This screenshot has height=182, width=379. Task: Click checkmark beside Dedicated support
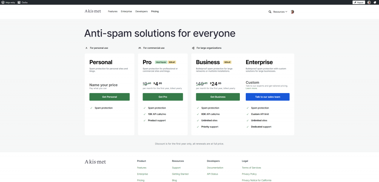(x=248, y=127)
